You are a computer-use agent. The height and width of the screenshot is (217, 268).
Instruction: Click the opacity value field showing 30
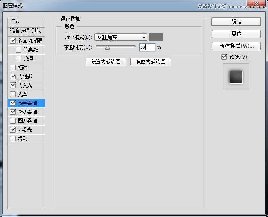(x=147, y=47)
